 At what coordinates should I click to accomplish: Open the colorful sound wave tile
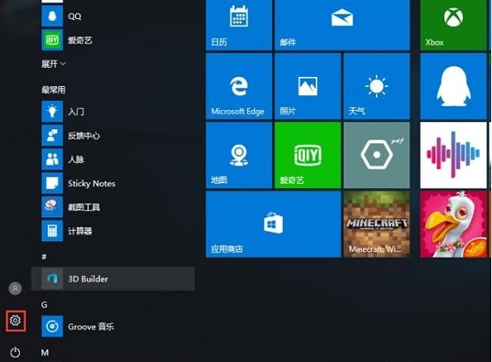click(454, 155)
